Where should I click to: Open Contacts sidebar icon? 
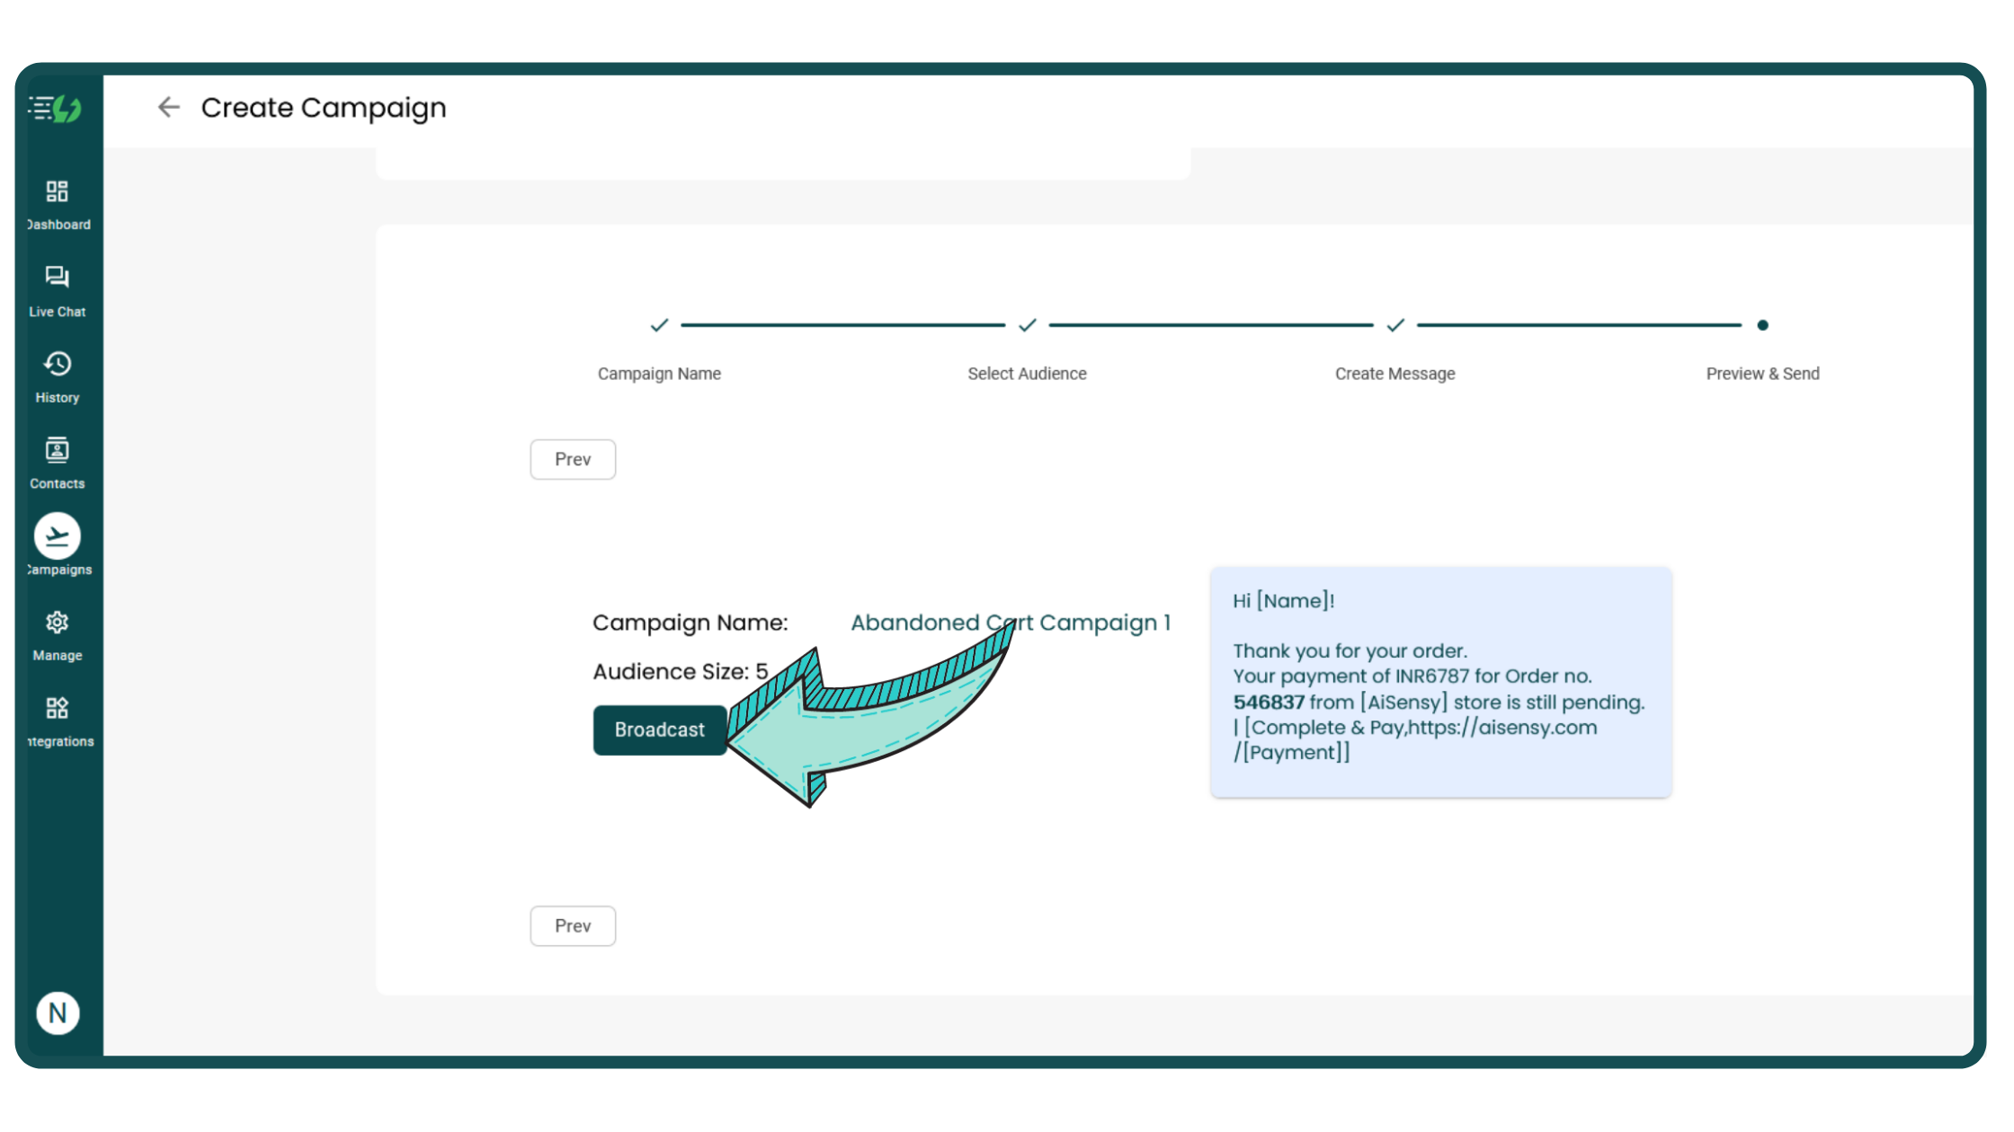pos(57,450)
